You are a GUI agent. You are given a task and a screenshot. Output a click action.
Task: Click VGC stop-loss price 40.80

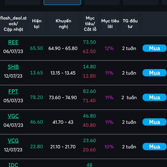(x=89, y=125)
